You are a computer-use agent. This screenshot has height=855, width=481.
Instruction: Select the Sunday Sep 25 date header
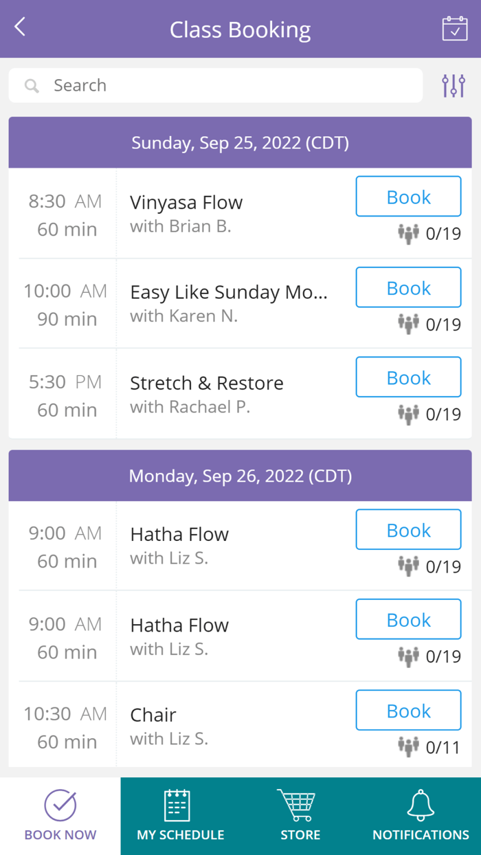[x=240, y=142]
